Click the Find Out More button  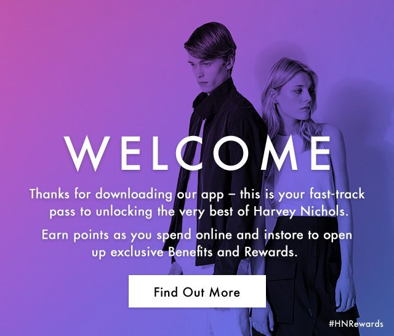point(197,291)
